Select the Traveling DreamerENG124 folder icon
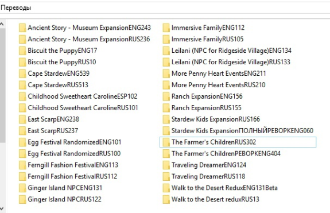The height and width of the screenshot is (213, 330). (166, 165)
